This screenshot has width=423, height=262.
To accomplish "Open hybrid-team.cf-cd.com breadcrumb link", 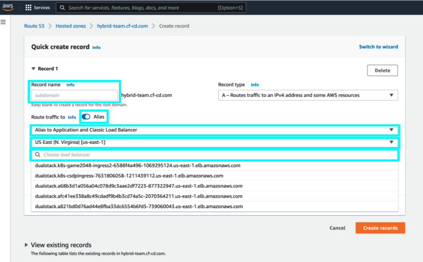I will [x=122, y=26].
